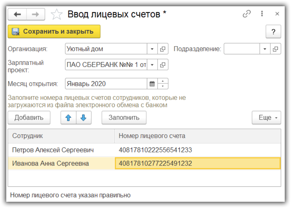This screenshot has height=208, width=291.
Task: Open Зарплатный проект record with open icon
Action: pyautogui.click(x=163, y=65)
